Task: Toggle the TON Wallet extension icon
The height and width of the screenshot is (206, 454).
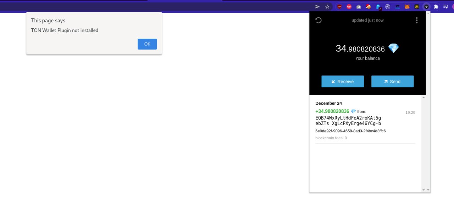Action: pos(426,6)
